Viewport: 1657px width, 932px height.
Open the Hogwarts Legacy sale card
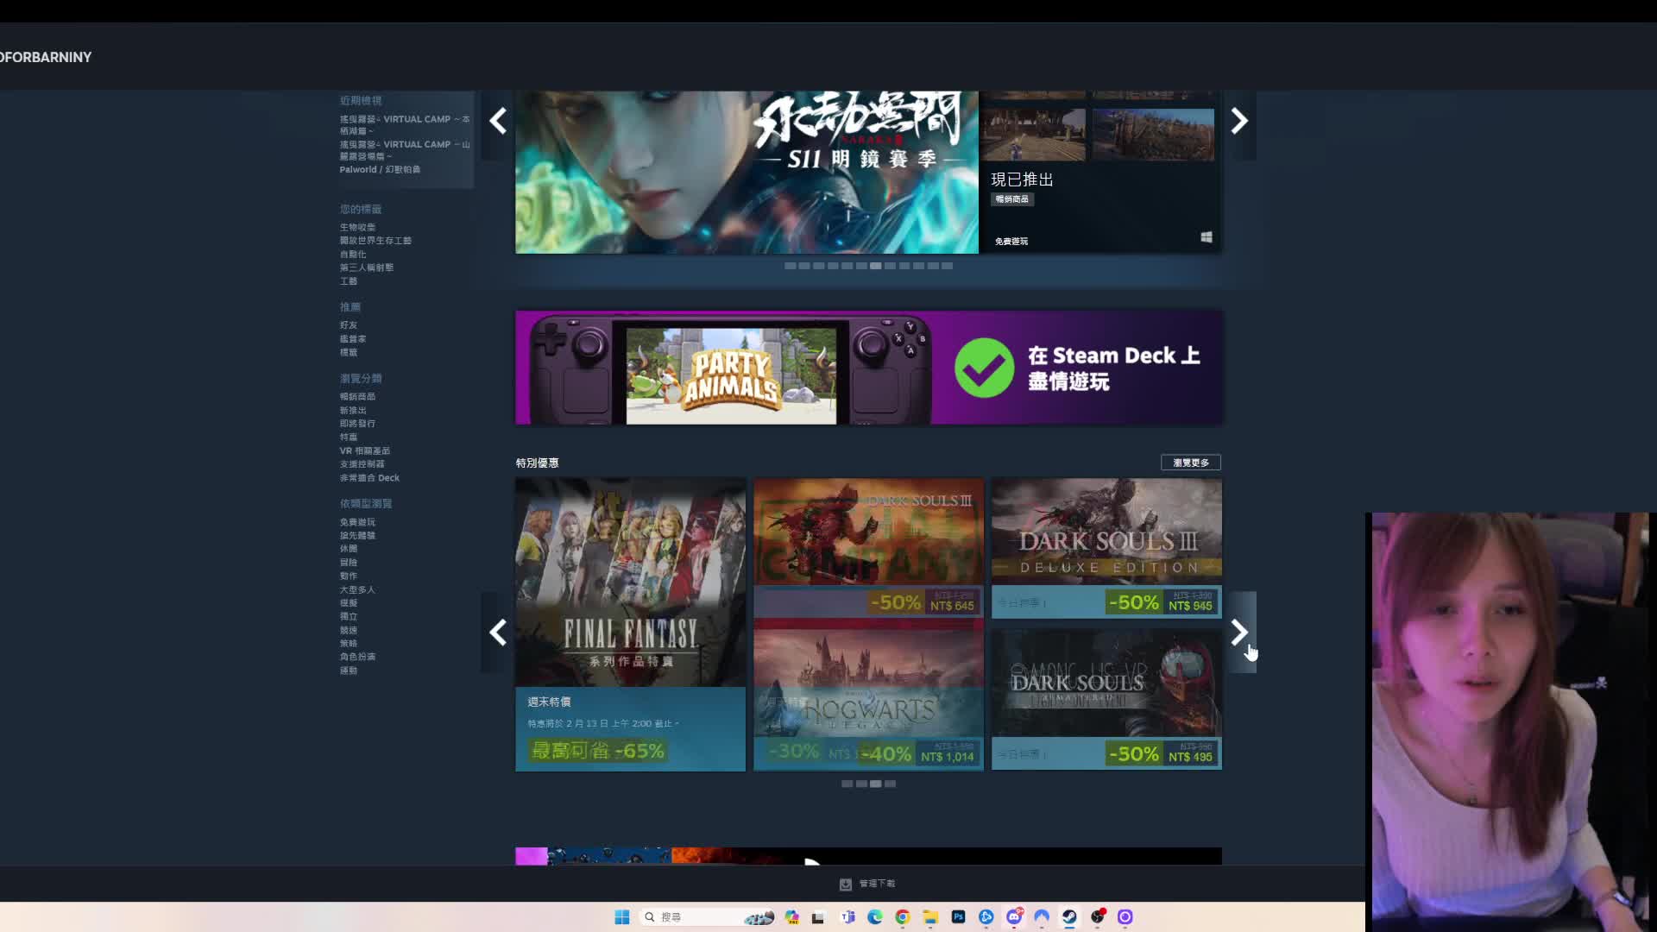(x=868, y=700)
